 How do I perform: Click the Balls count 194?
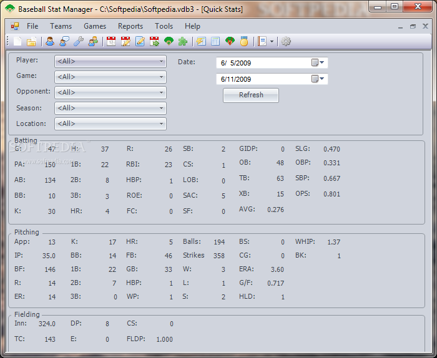(x=219, y=242)
